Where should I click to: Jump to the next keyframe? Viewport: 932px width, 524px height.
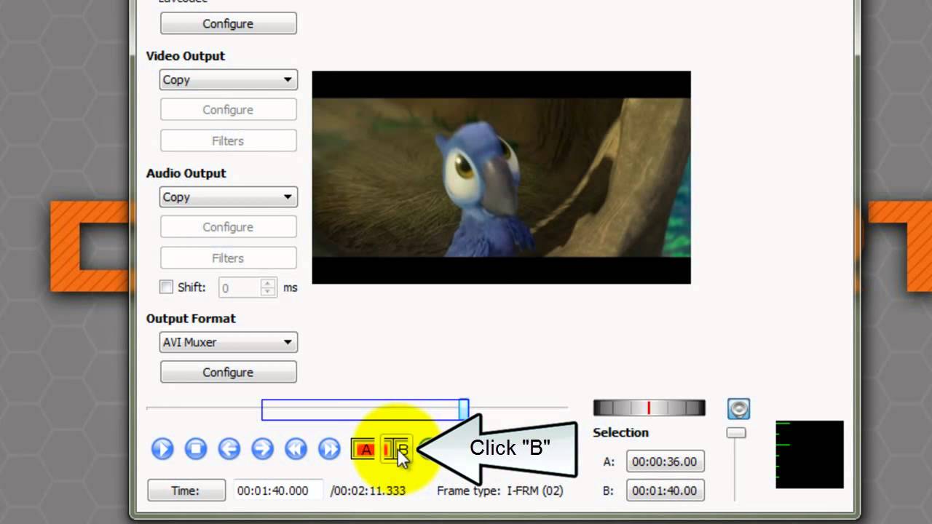click(330, 448)
